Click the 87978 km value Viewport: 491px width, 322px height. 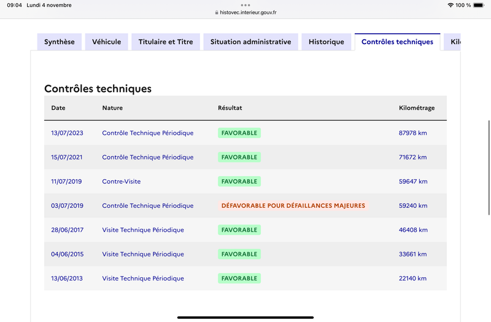click(412, 133)
